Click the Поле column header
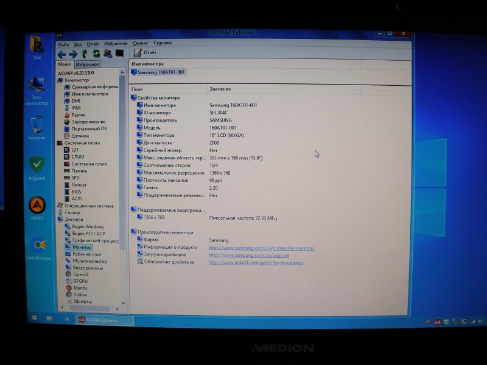The width and height of the screenshot is (487, 365). pos(138,89)
